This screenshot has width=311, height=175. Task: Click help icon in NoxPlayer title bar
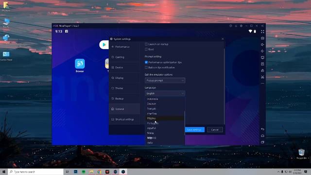pos(231,26)
